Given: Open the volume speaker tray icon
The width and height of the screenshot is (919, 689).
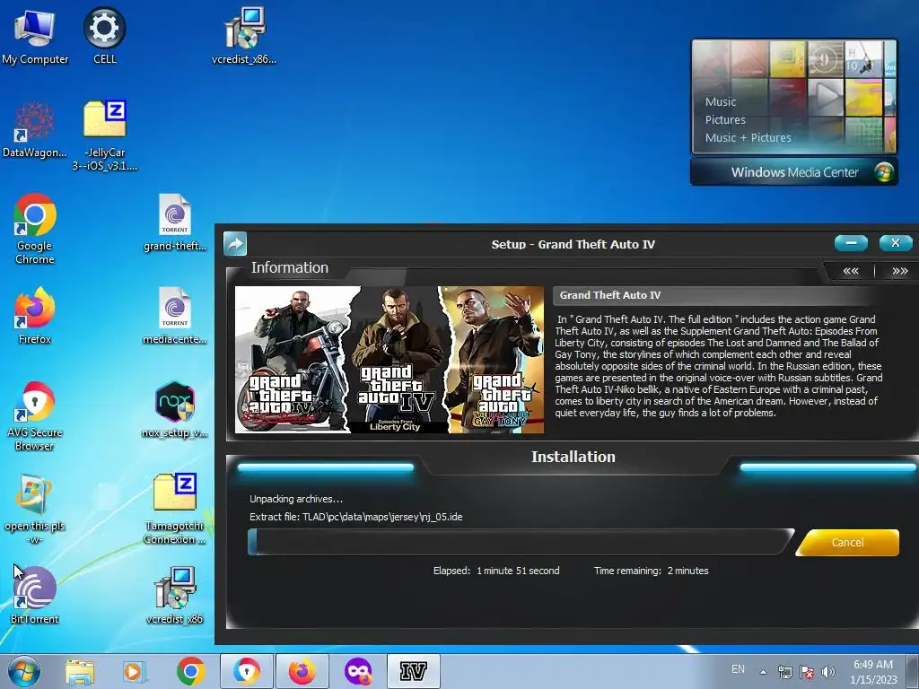Looking at the screenshot, I should point(827,672).
